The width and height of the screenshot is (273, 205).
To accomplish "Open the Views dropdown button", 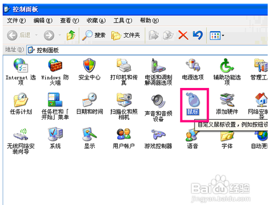I will [217, 35].
